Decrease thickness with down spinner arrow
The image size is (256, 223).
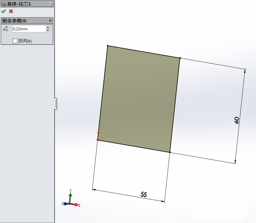coord(48,30)
